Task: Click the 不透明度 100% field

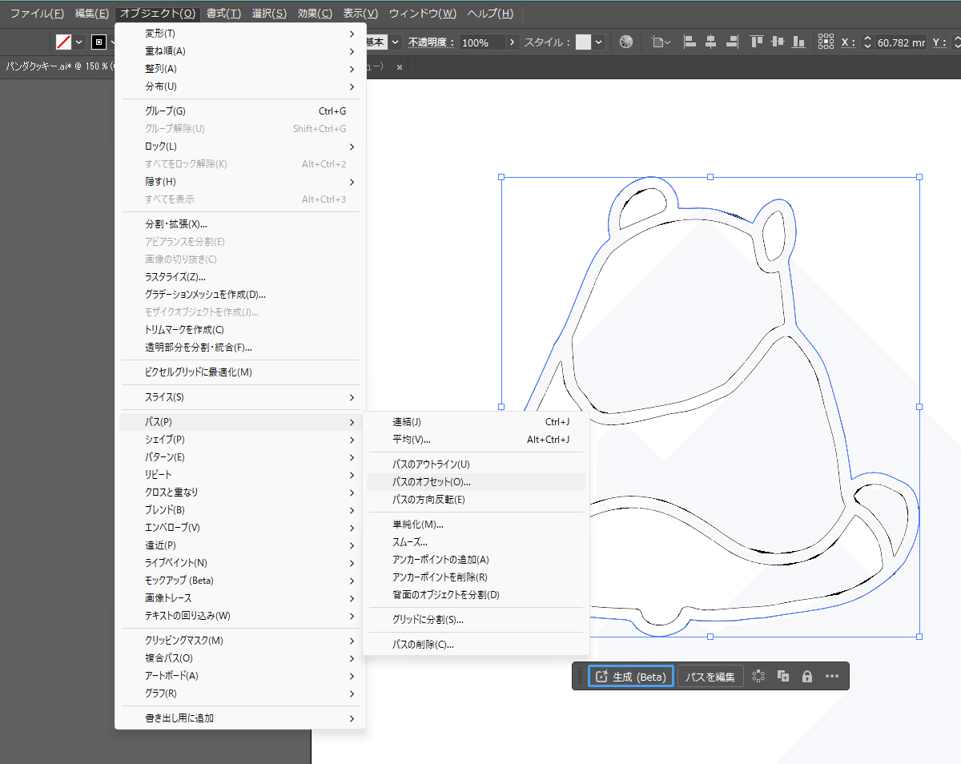Action: (x=482, y=42)
